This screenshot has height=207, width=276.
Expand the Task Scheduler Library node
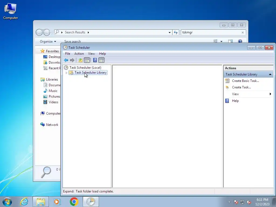66,73
